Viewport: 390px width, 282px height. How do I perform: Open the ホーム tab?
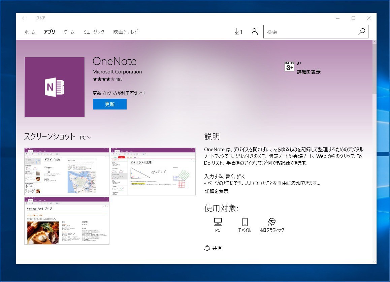(30, 32)
